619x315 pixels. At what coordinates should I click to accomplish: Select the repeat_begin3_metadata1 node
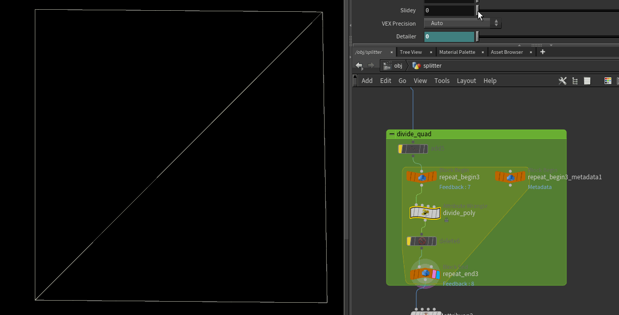pos(510,177)
